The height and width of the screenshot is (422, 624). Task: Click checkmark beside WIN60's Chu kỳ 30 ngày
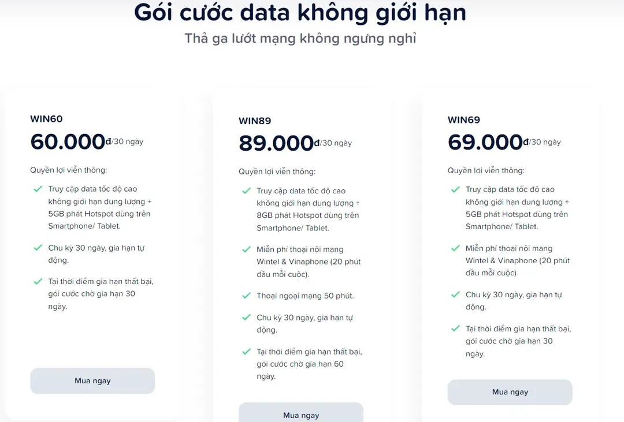click(x=38, y=248)
